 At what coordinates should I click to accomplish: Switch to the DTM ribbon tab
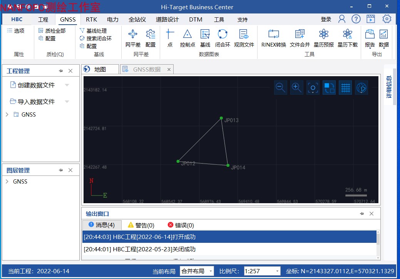click(196, 20)
